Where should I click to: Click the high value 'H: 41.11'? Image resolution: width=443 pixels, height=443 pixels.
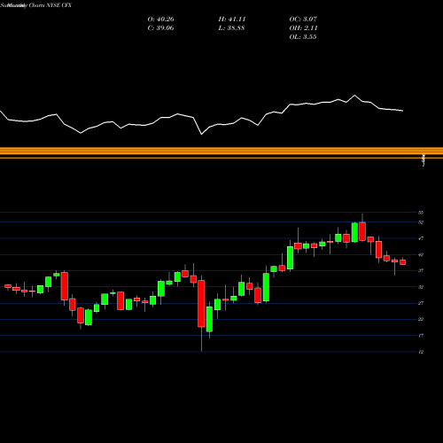point(232,19)
